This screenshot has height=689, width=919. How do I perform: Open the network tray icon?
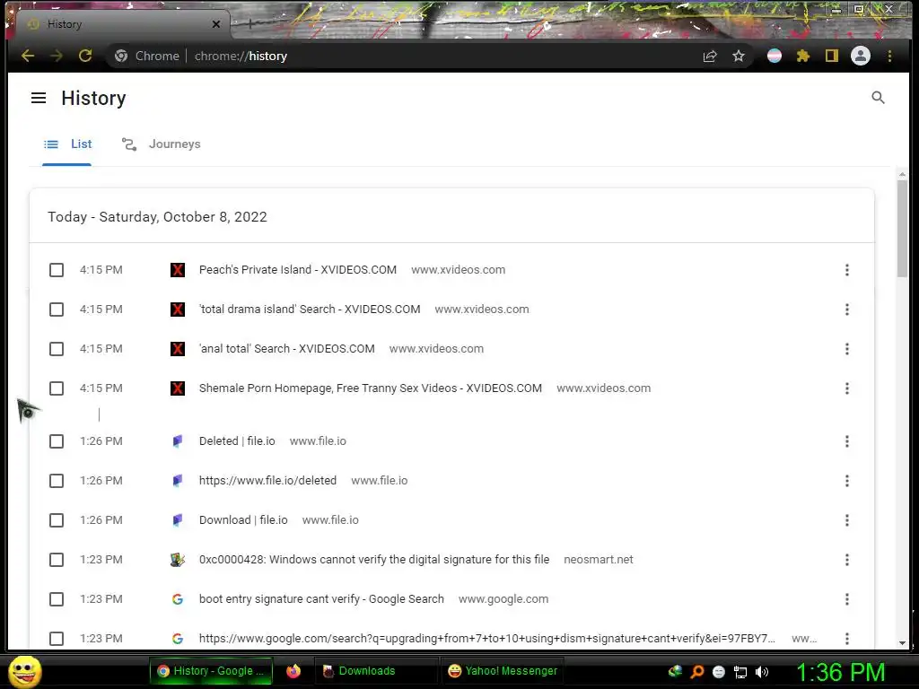740,673
